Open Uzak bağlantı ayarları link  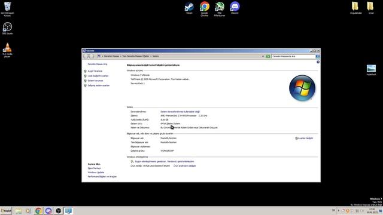coord(98,76)
